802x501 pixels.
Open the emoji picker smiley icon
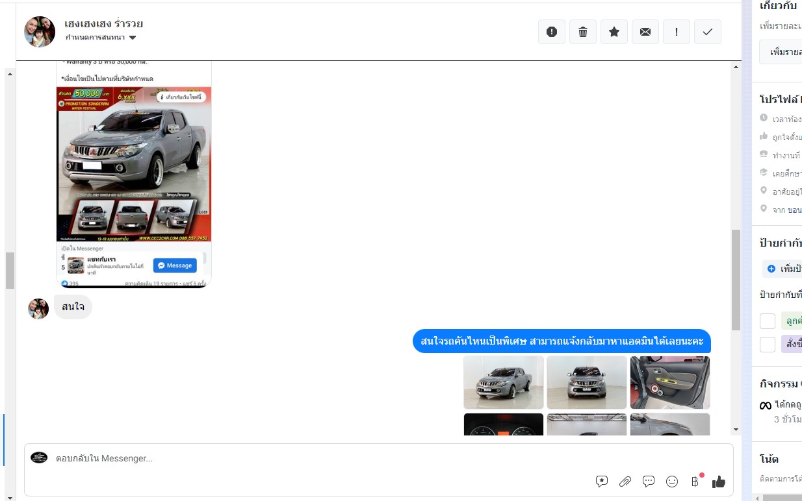[672, 482]
